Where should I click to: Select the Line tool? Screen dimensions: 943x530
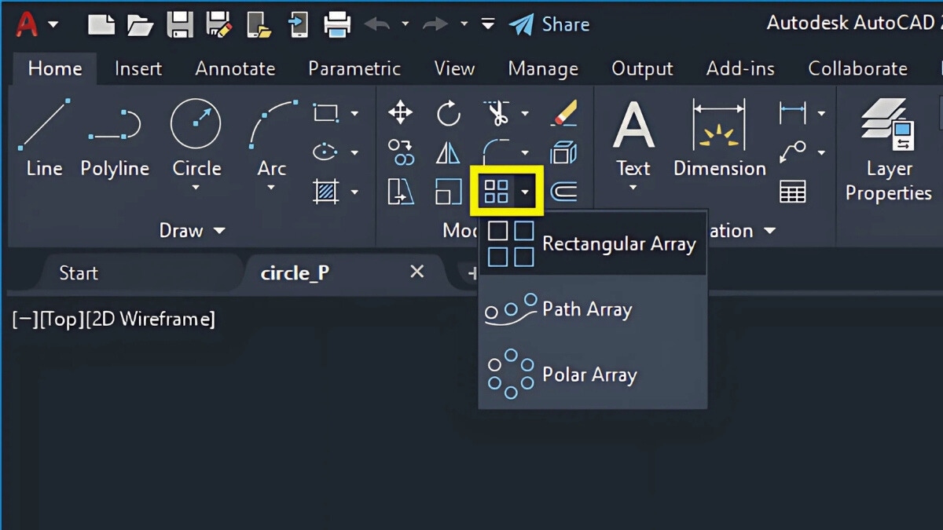[x=43, y=137]
